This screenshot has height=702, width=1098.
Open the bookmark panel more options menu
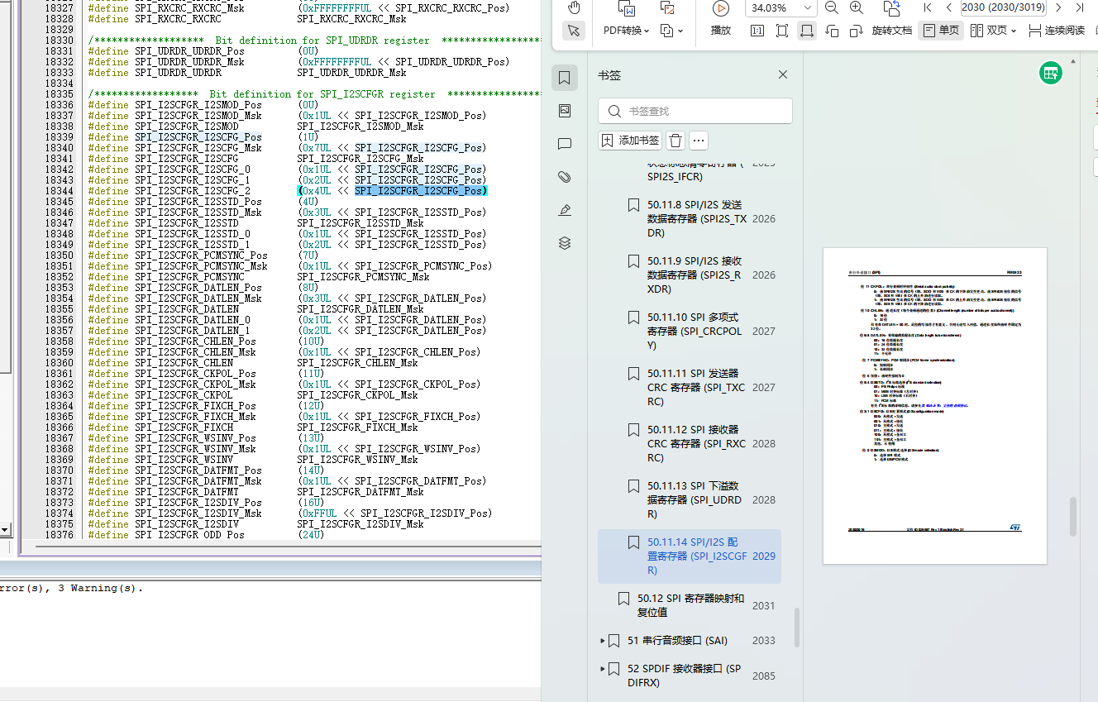click(698, 141)
